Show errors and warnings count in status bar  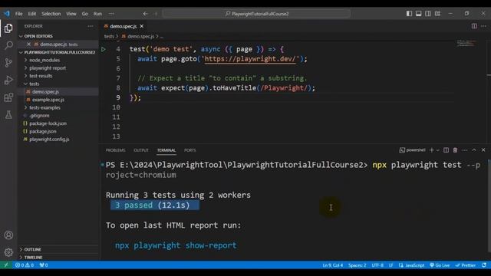pyautogui.click(x=25, y=265)
